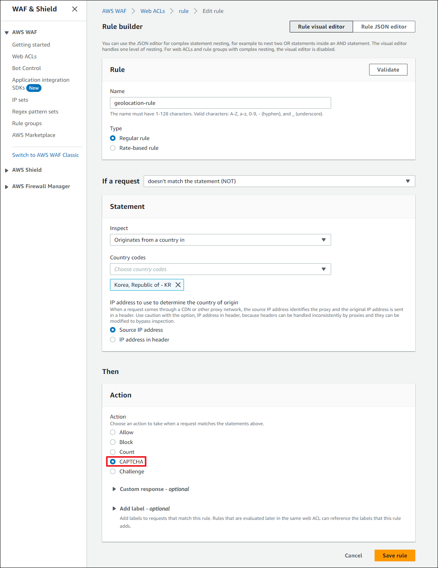Viewport: 438px width, 568px height.
Task: Open the Inspect dropdown
Action: (220, 240)
